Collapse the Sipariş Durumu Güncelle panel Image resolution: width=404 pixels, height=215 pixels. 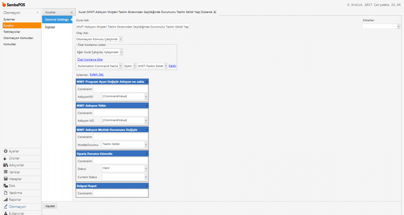[x=147, y=154]
